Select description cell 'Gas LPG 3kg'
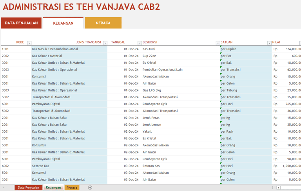 (181, 90)
